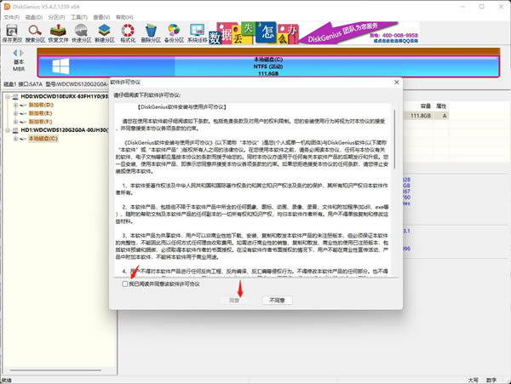
Task: Select HD0:WDCWD10EURX tree row
Action: (x=65, y=96)
